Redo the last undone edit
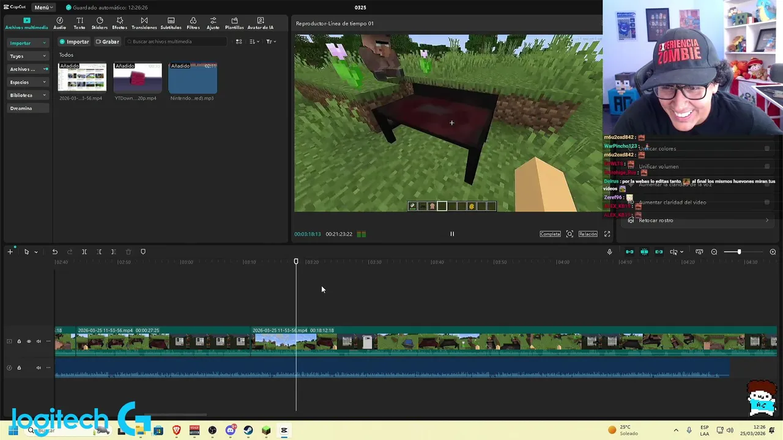The image size is (783, 440). point(69,252)
